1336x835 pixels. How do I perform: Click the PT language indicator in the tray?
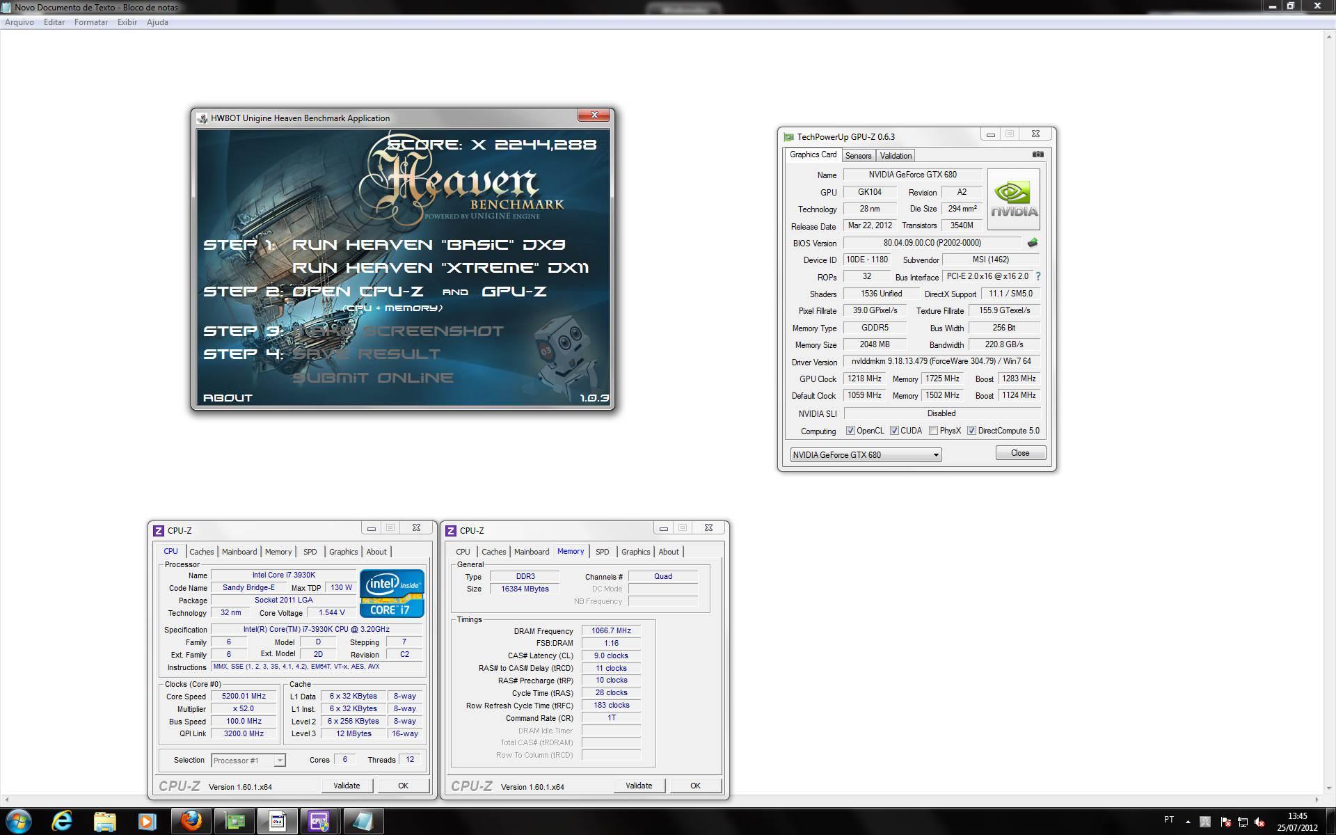1169,820
